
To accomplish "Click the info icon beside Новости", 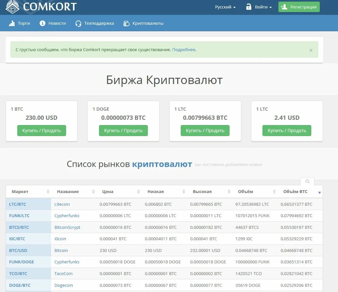I will tap(42, 23).
